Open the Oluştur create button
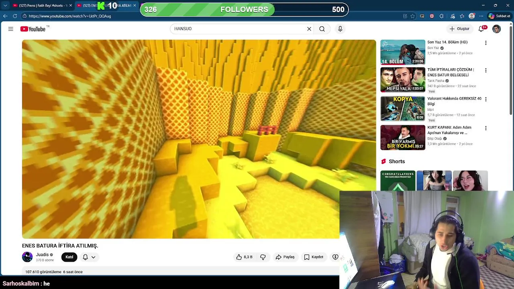 pyautogui.click(x=459, y=29)
